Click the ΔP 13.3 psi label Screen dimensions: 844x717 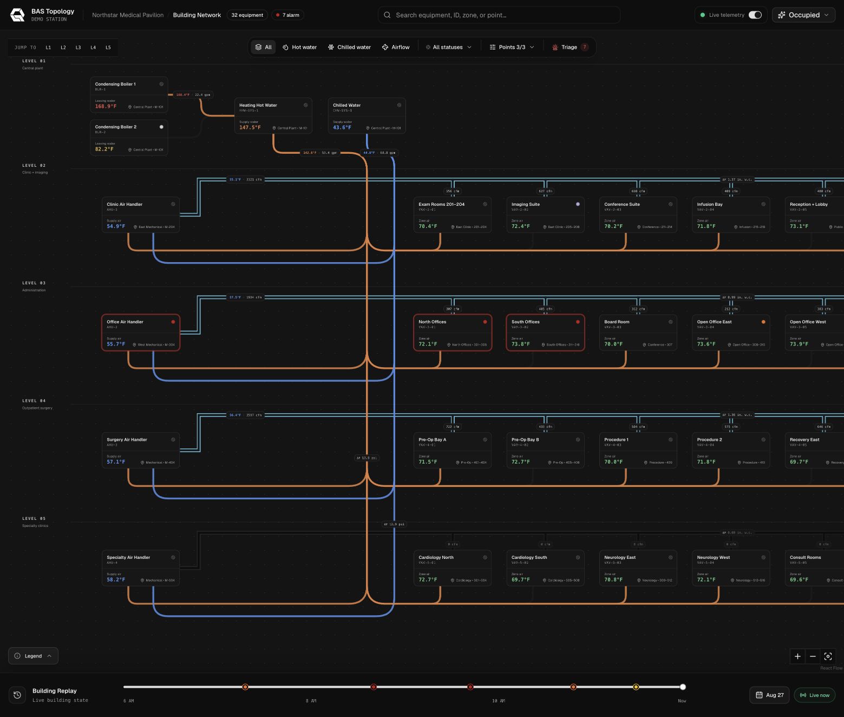(x=367, y=458)
